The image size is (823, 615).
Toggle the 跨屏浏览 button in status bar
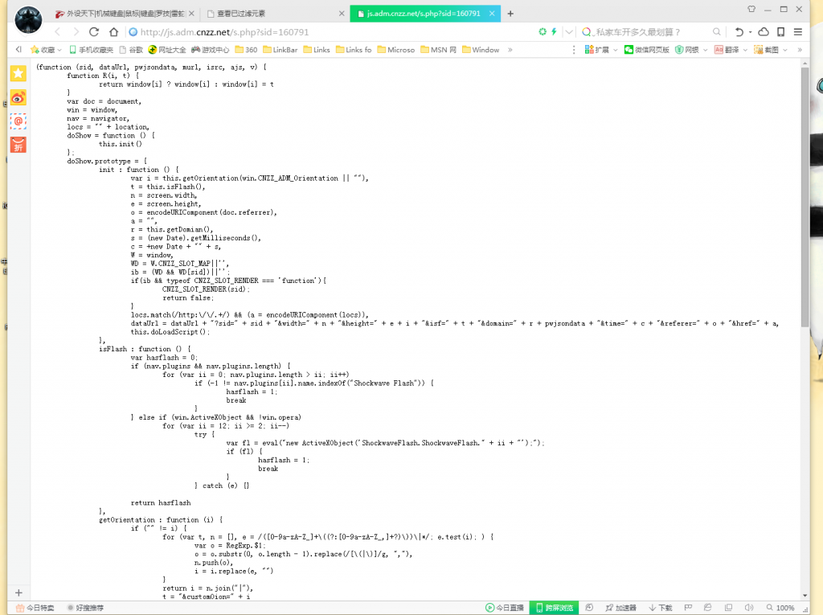click(x=555, y=608)
